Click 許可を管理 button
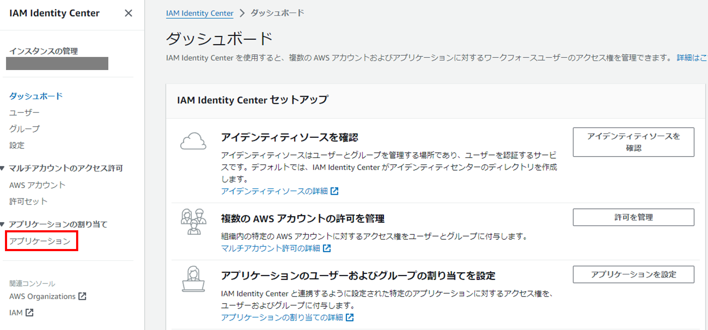708x330 pixels. 633,217
